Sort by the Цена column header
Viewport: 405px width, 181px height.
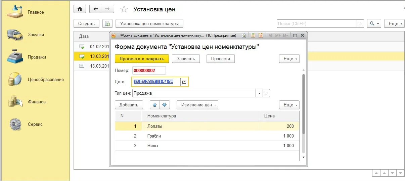pyautogui.click(x=279, y=116)
